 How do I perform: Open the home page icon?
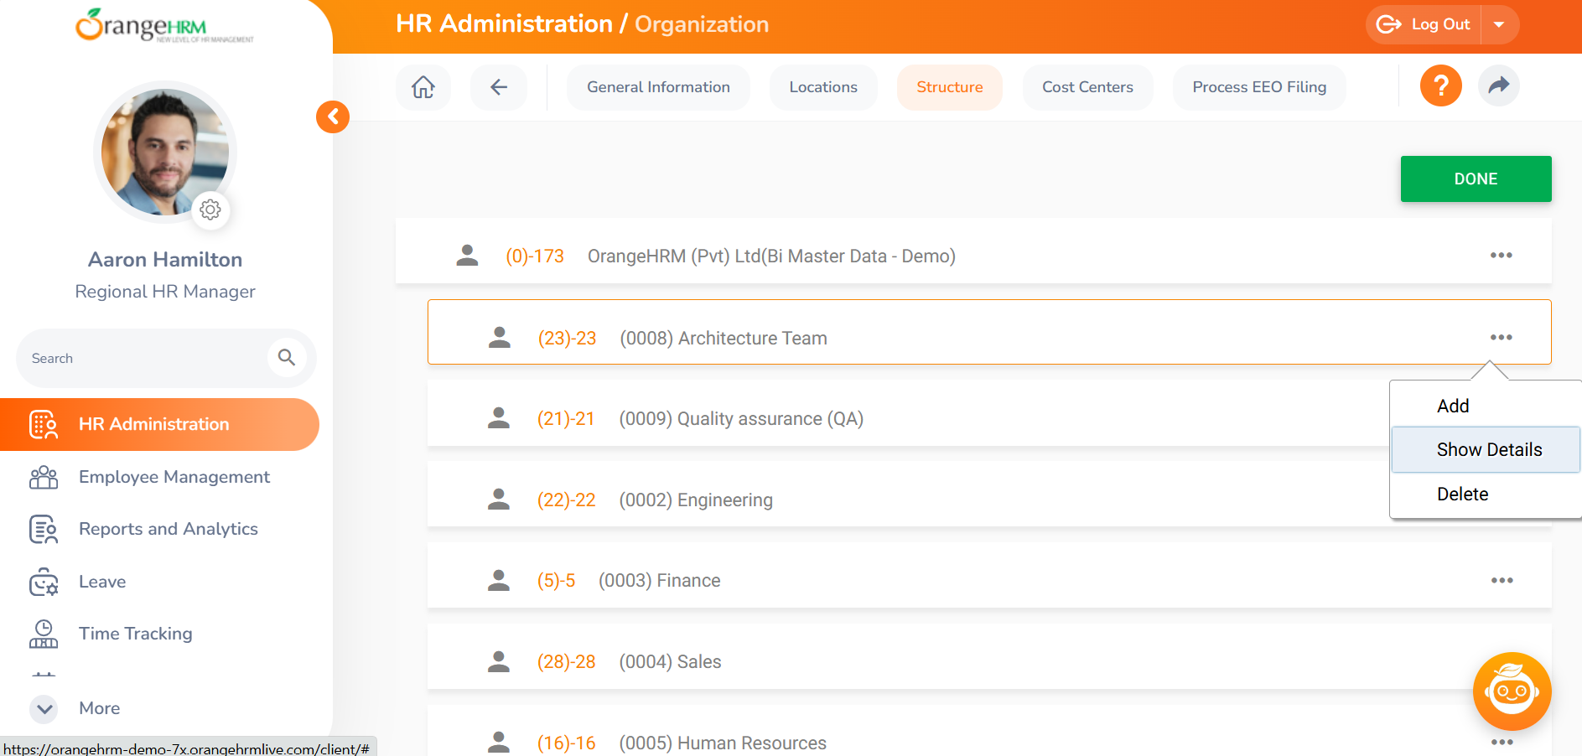(x=423, y=87)
